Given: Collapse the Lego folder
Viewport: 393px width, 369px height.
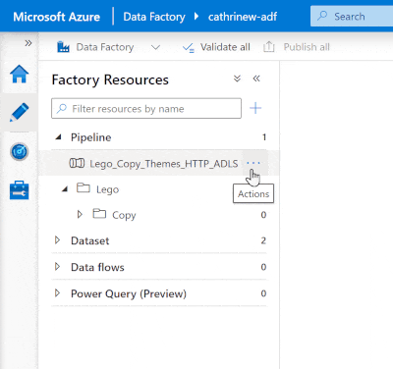Looking at the screenshot, I should pos(65,189).
